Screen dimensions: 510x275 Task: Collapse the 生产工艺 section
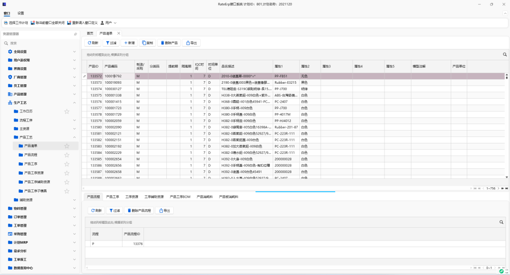75,102
